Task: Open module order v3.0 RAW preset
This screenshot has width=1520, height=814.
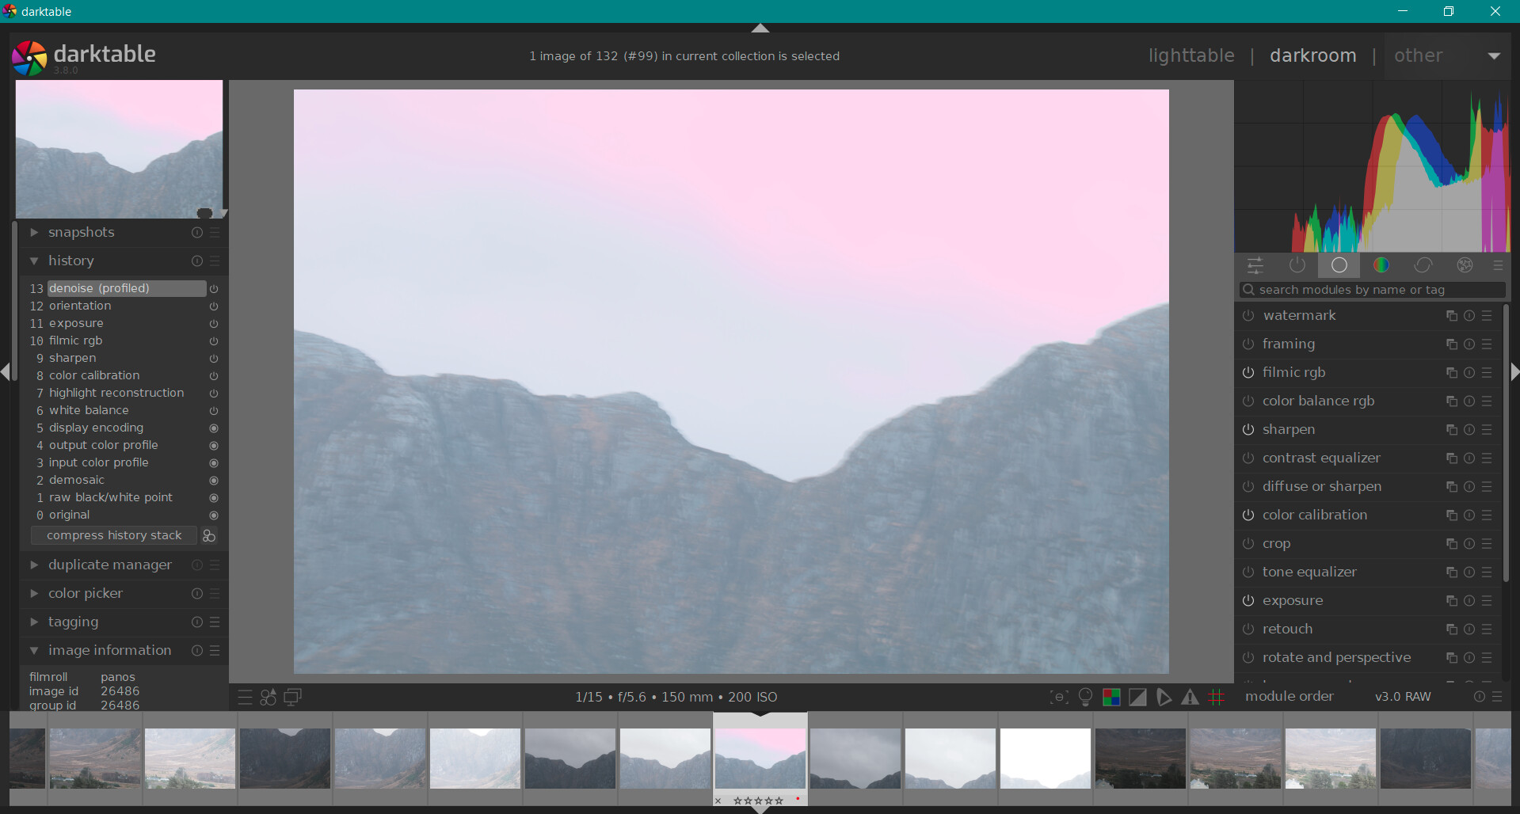Action: click(1403, 697)
